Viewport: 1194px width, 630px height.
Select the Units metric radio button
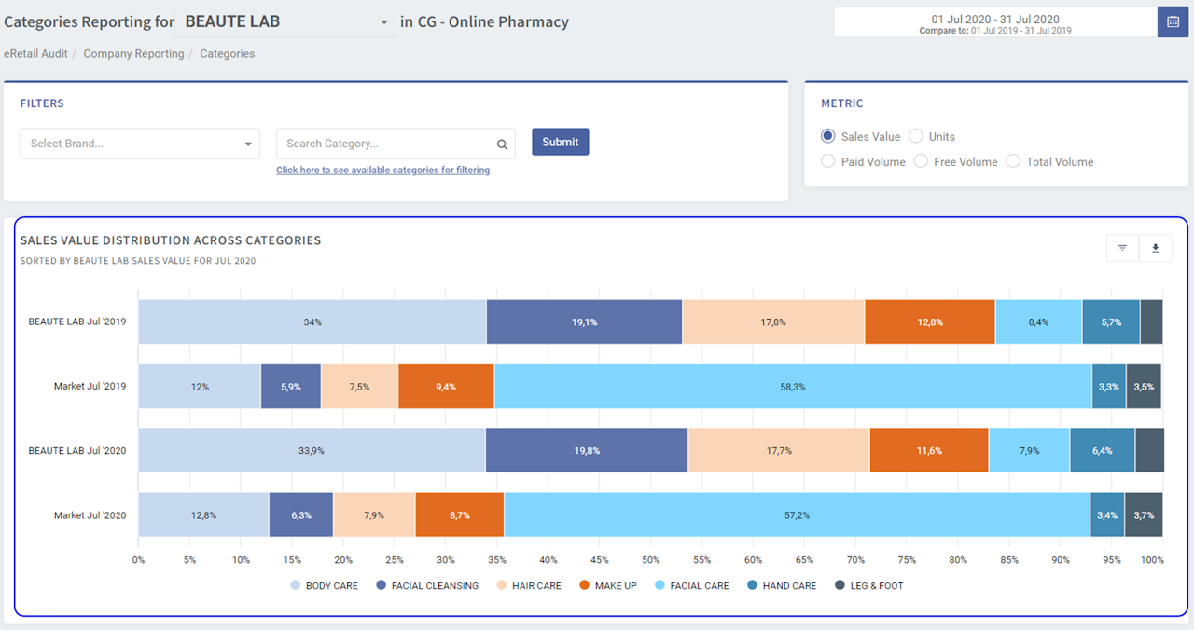916,136
